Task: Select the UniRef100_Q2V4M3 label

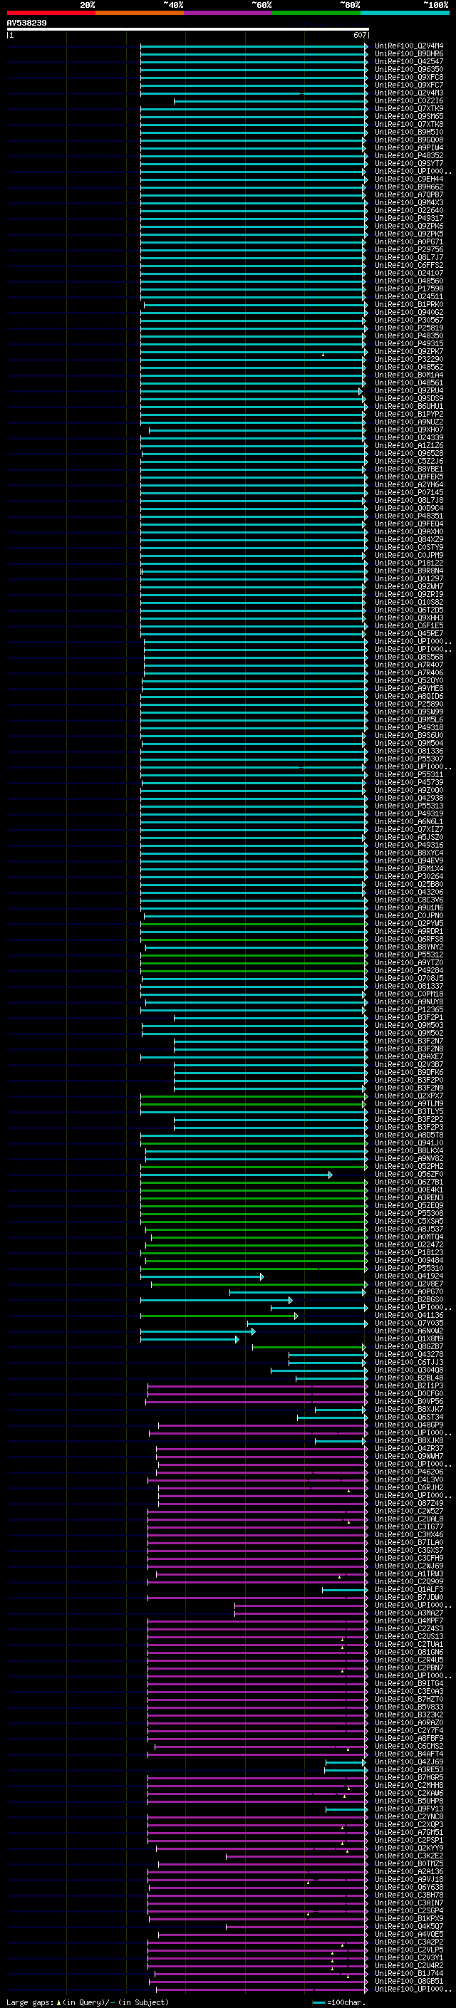Action: pos(409,93)
